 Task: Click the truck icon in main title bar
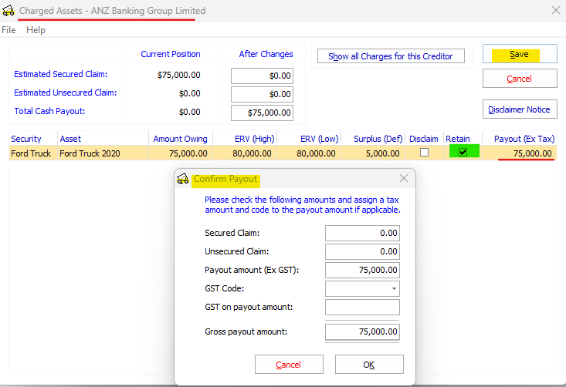[x=8, y=11]
